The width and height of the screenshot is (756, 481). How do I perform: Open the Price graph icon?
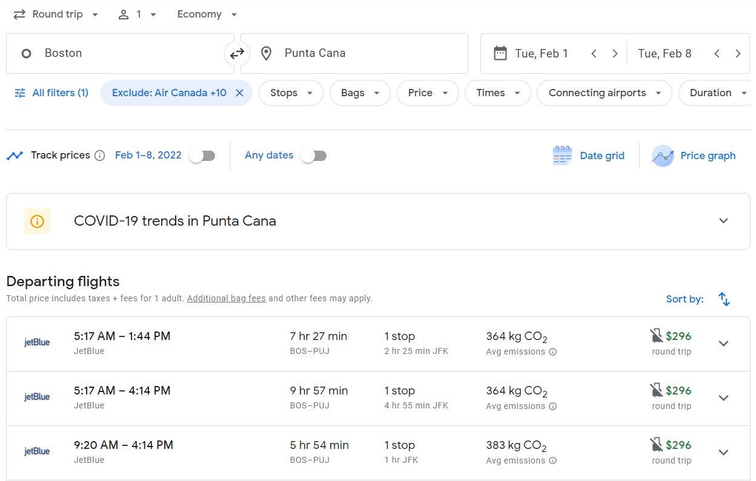pyautogui.click(x=663, y=155)
